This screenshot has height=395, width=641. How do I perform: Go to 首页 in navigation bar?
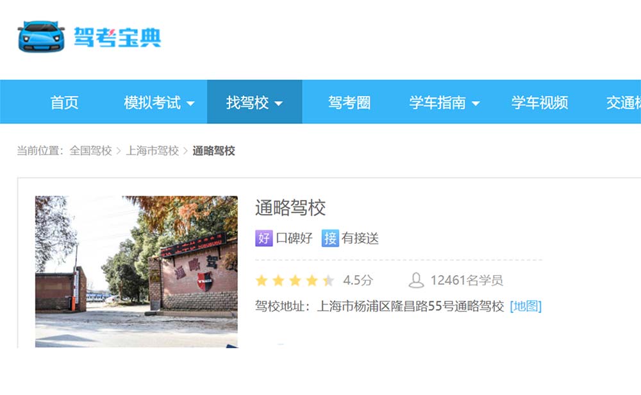(x=65, y=103)
